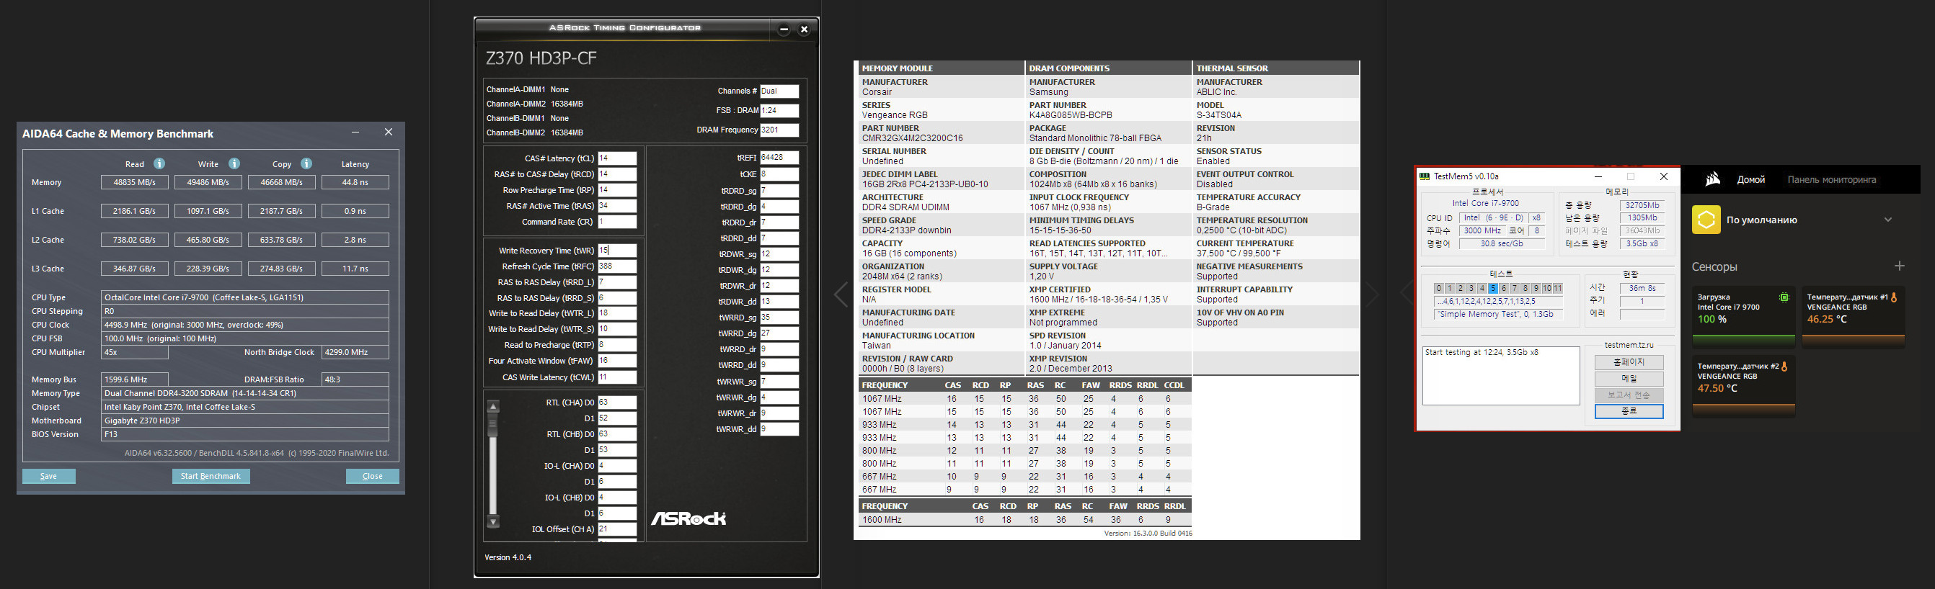Click the tCKE value field
1935x589 pixels.
[x=779, y=174]
